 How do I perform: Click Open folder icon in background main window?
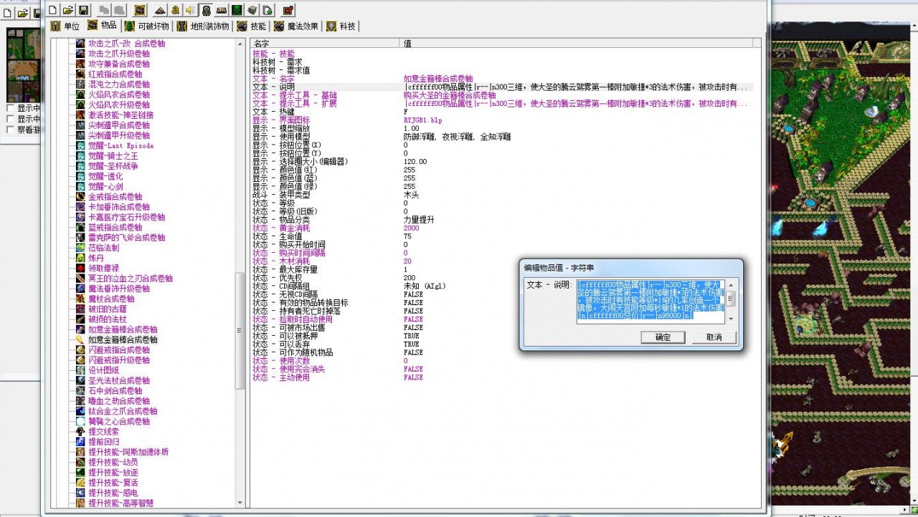(23, 13)
